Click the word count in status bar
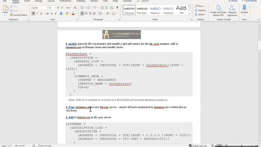261x147 pixels. (x=20, y=146)
